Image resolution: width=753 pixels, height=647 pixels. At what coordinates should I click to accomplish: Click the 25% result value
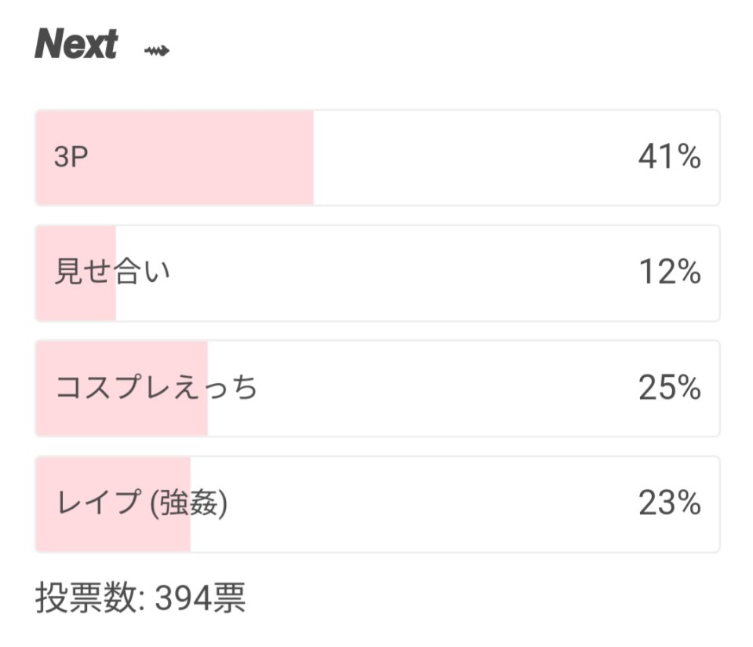coord(669,387)
